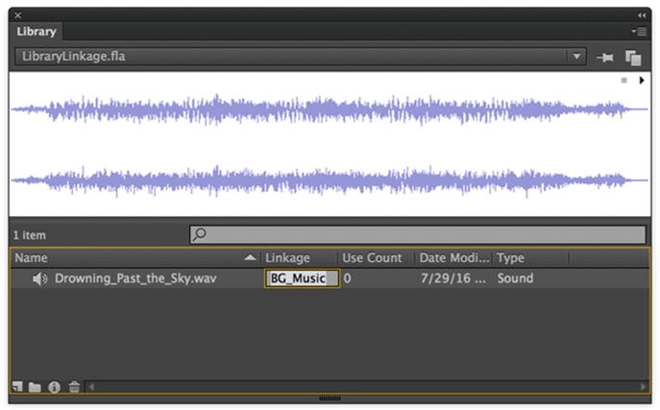Sort by the Date Modified column
Image resolution: width=660 pixels, height=410 pixels.
tap(454, 257)
